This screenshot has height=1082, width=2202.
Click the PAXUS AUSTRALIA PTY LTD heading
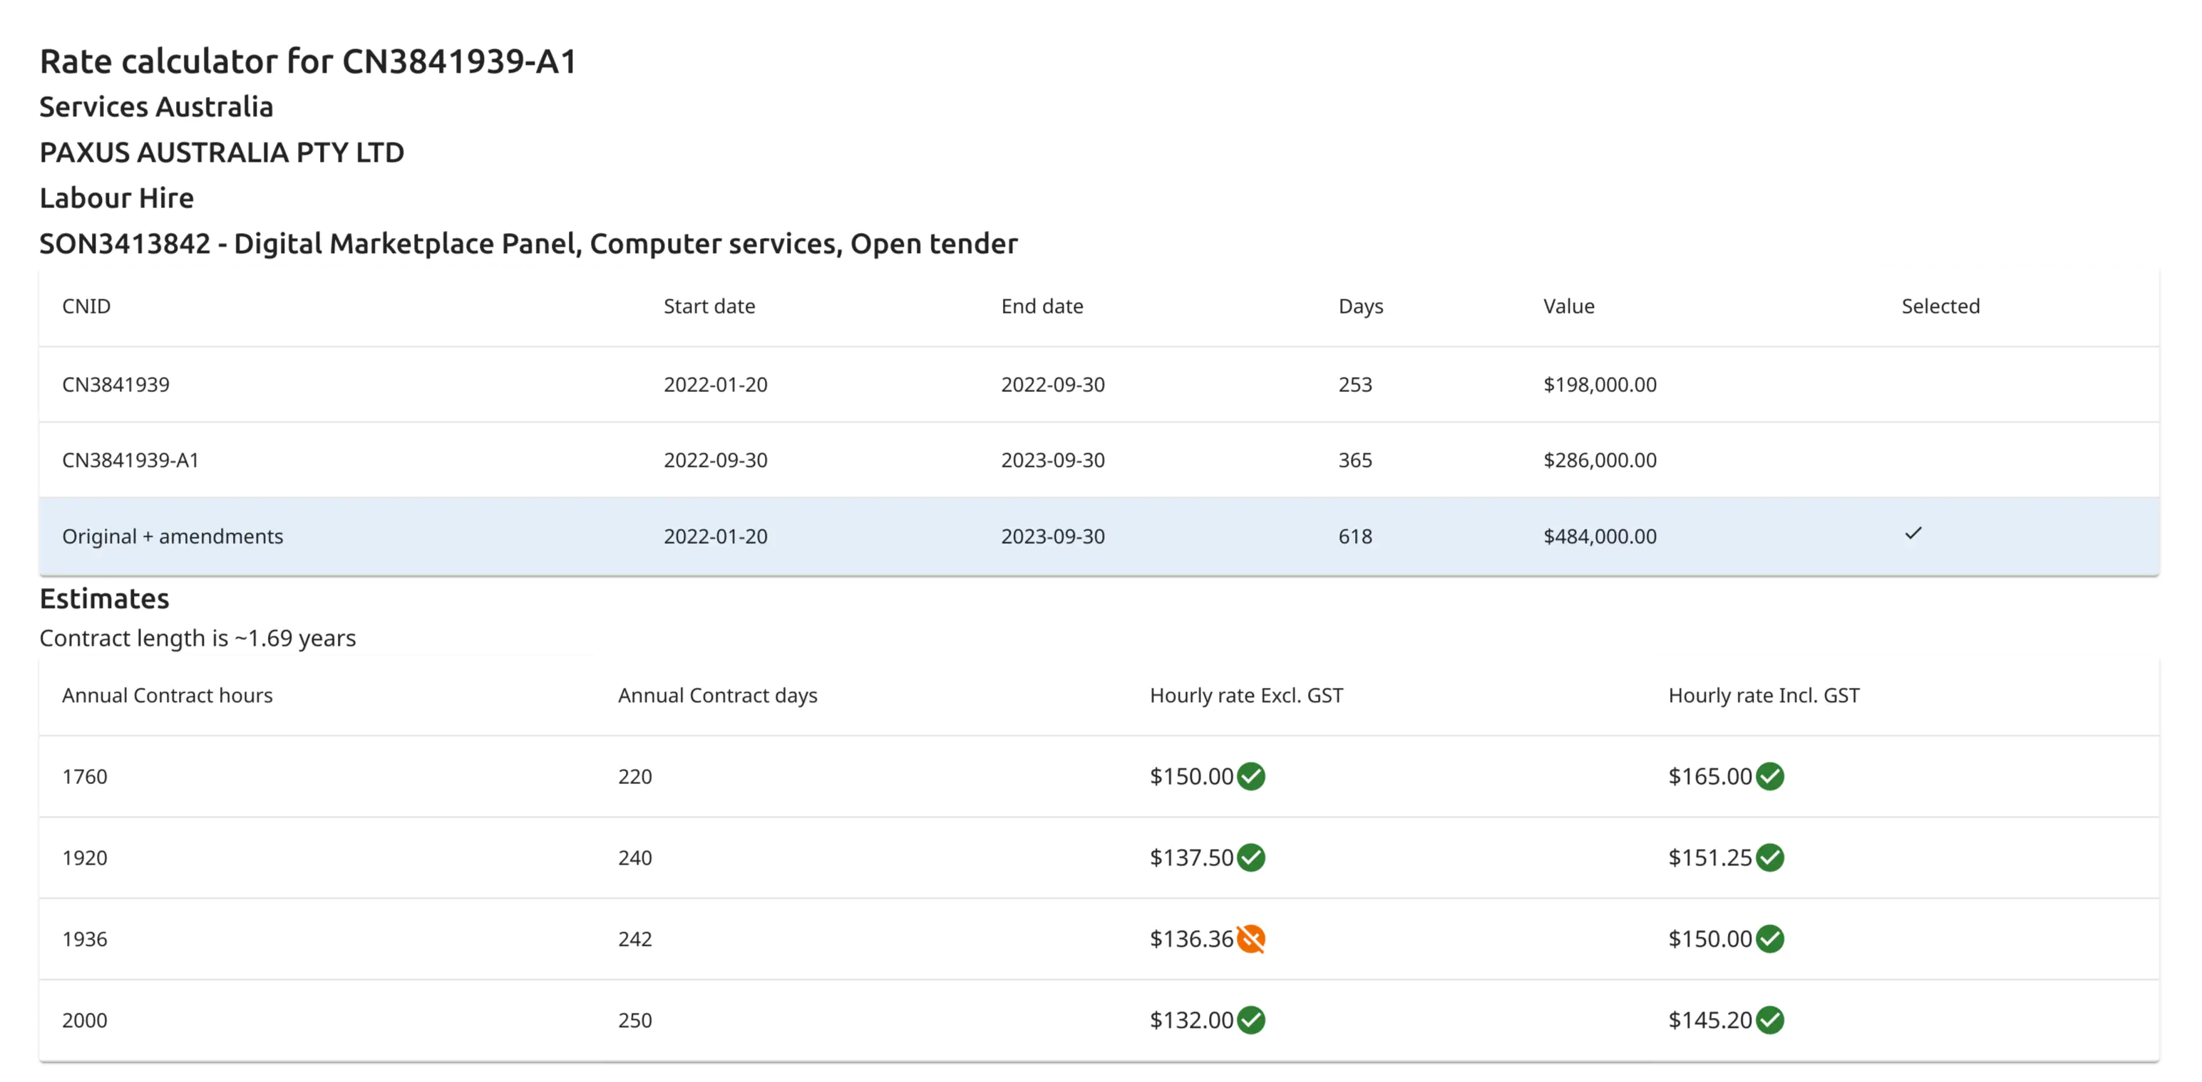[x=222, y=152]
